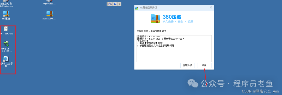
Task: Close the 360压缩在线升级 dialog
Action: point(211,8)
